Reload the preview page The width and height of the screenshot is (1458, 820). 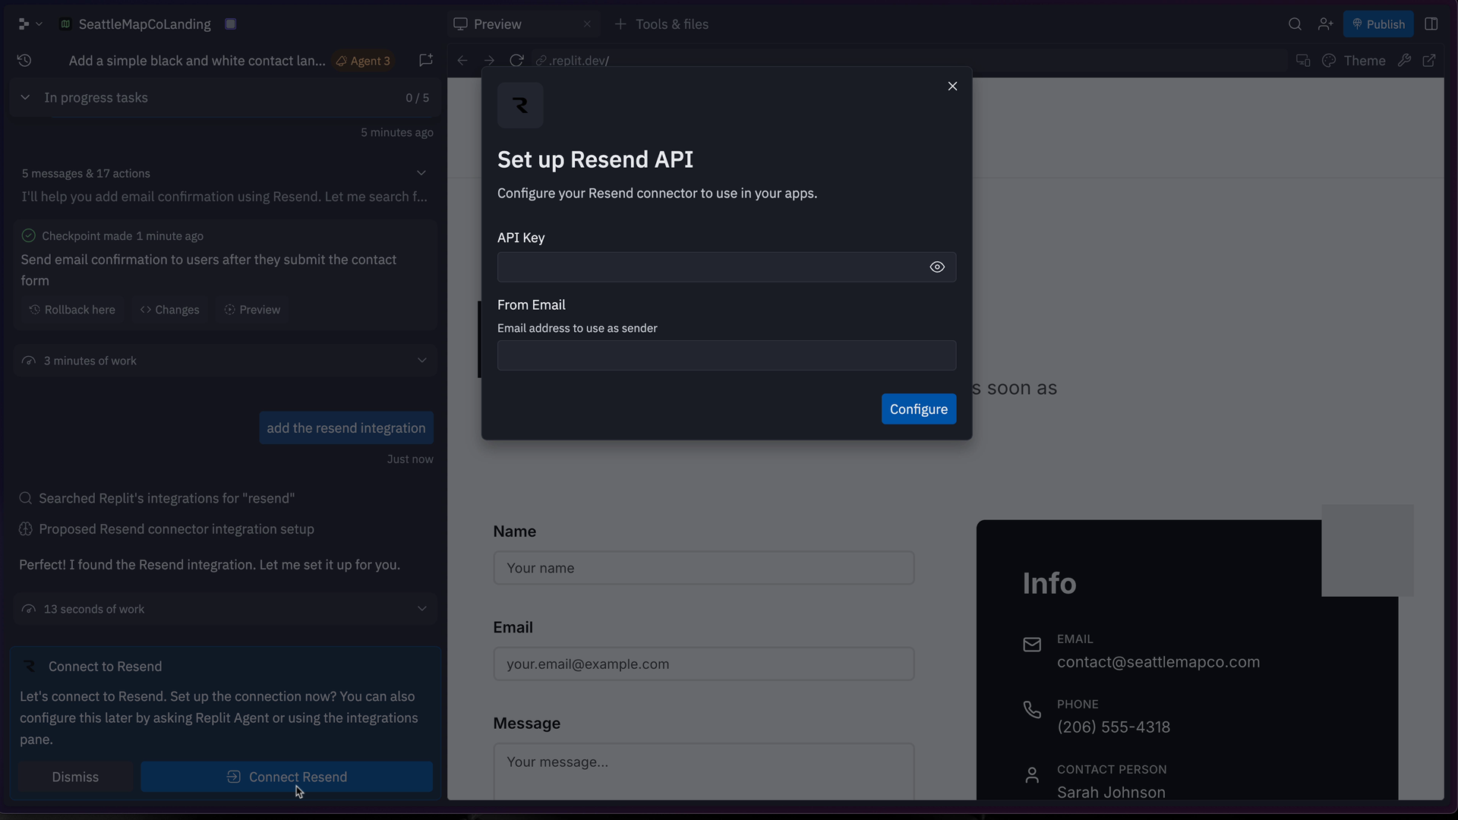click(516, 61)
